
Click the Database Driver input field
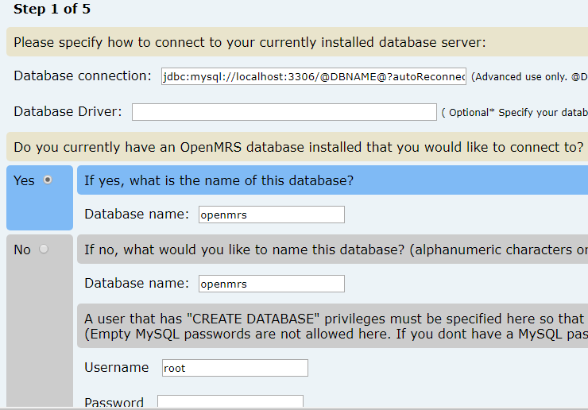click(284, 112)
